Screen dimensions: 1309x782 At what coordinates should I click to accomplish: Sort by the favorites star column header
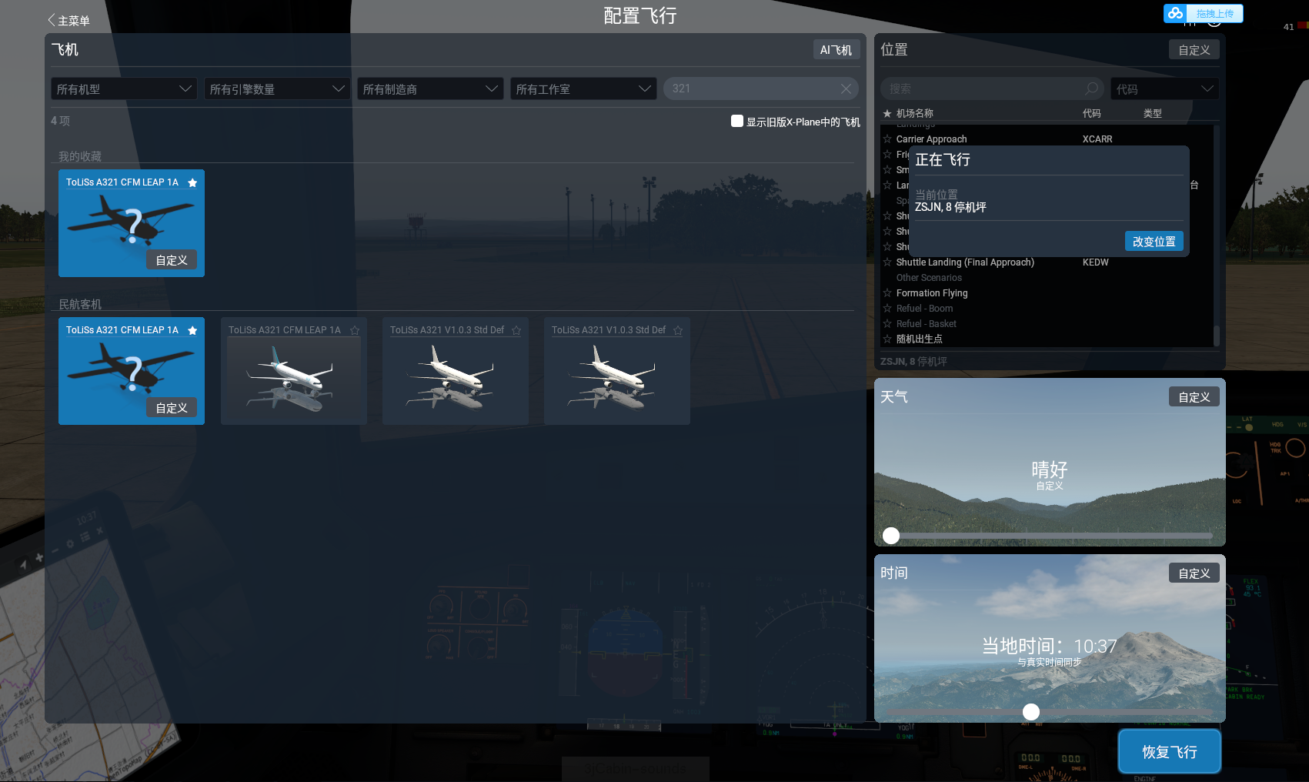(887, 113)
